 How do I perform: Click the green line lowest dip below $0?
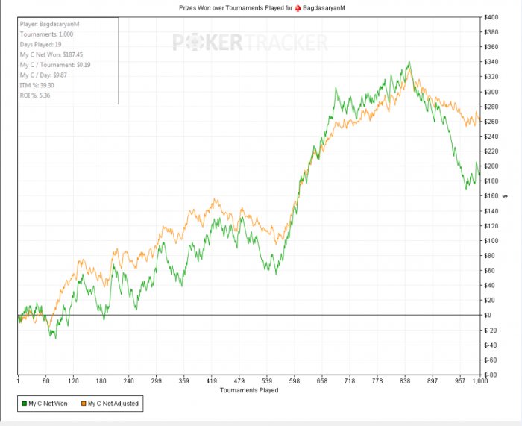tap(56, 339)
